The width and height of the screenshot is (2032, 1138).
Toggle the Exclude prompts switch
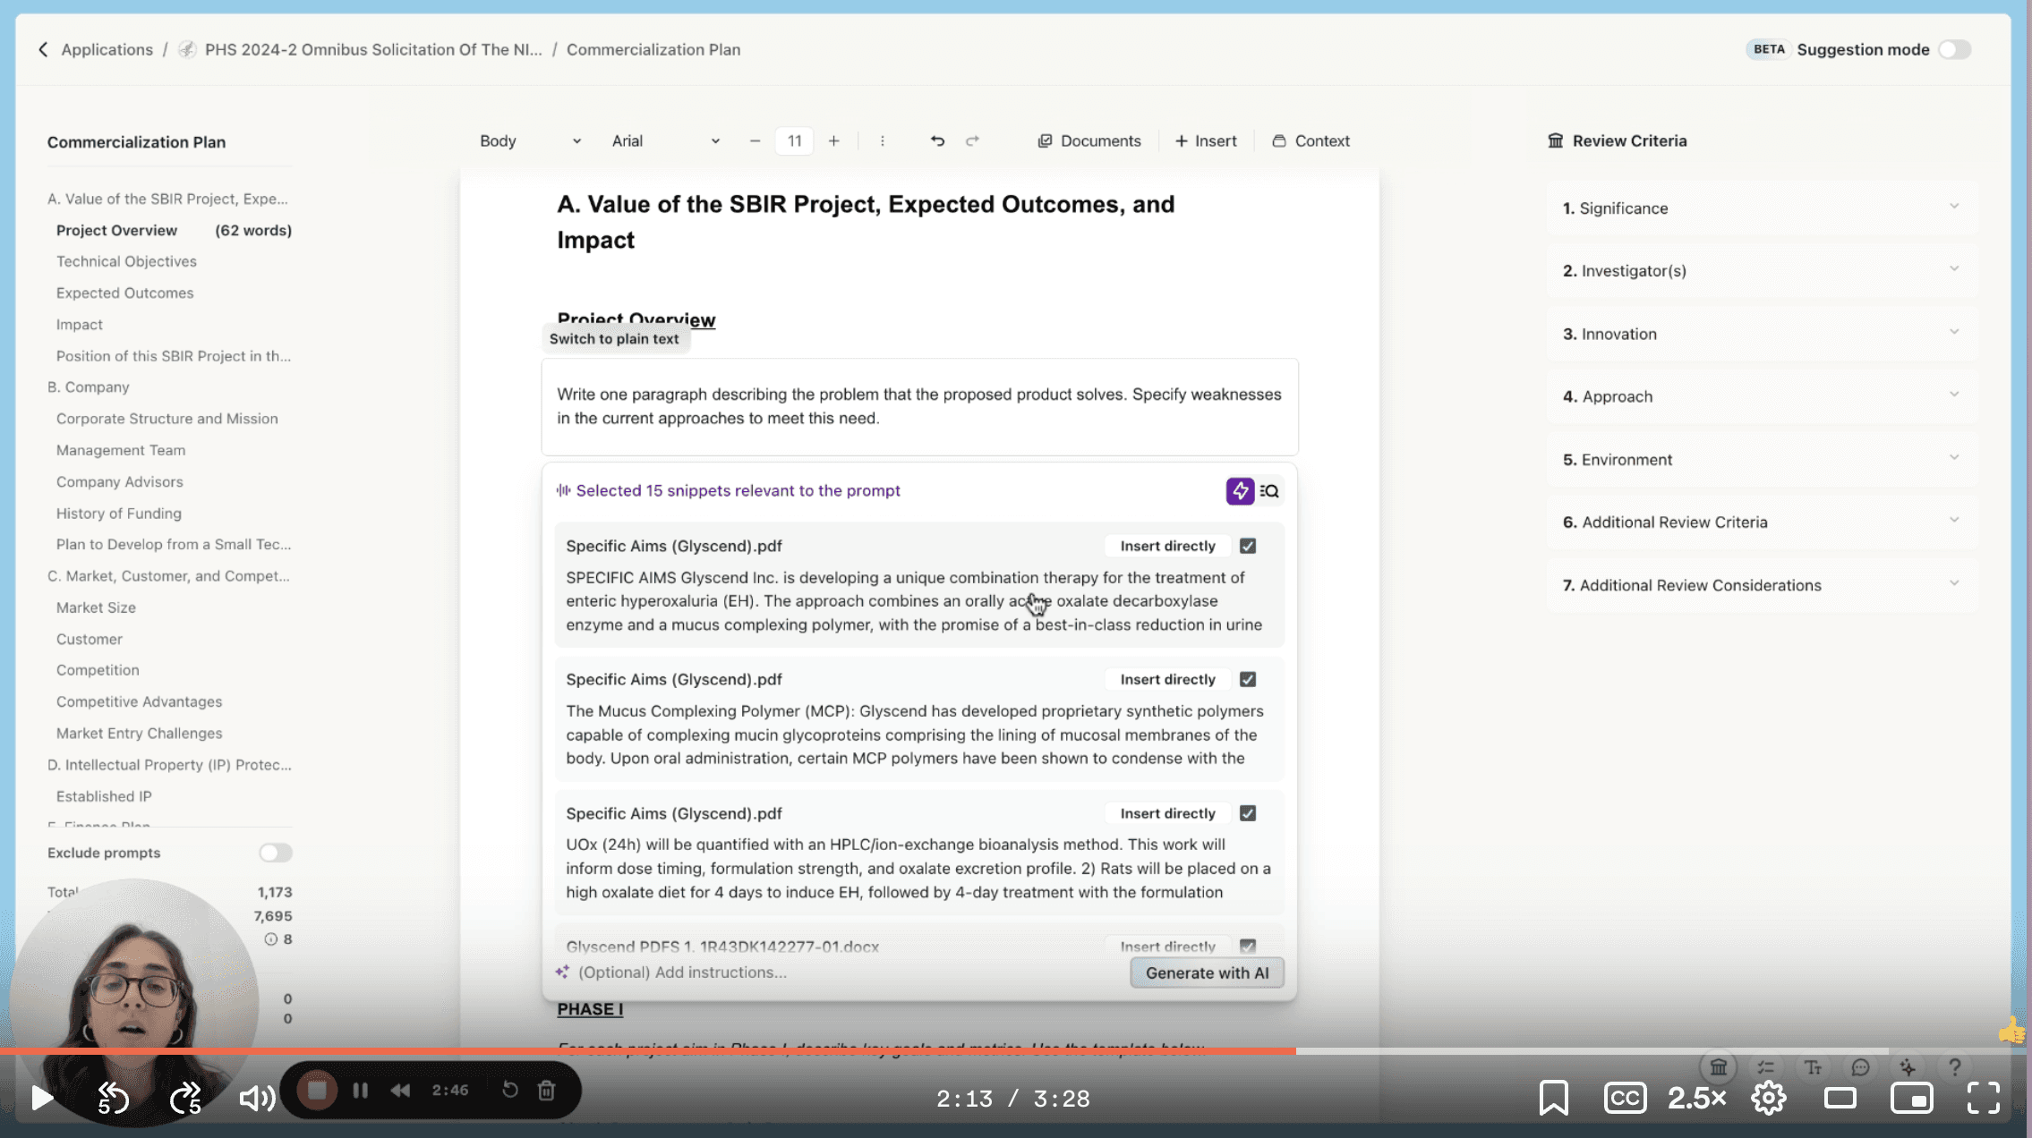pos(274,852)
